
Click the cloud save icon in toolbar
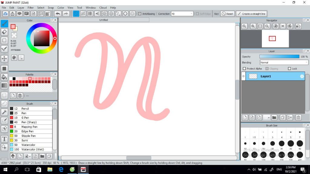(x=5, y=14)
